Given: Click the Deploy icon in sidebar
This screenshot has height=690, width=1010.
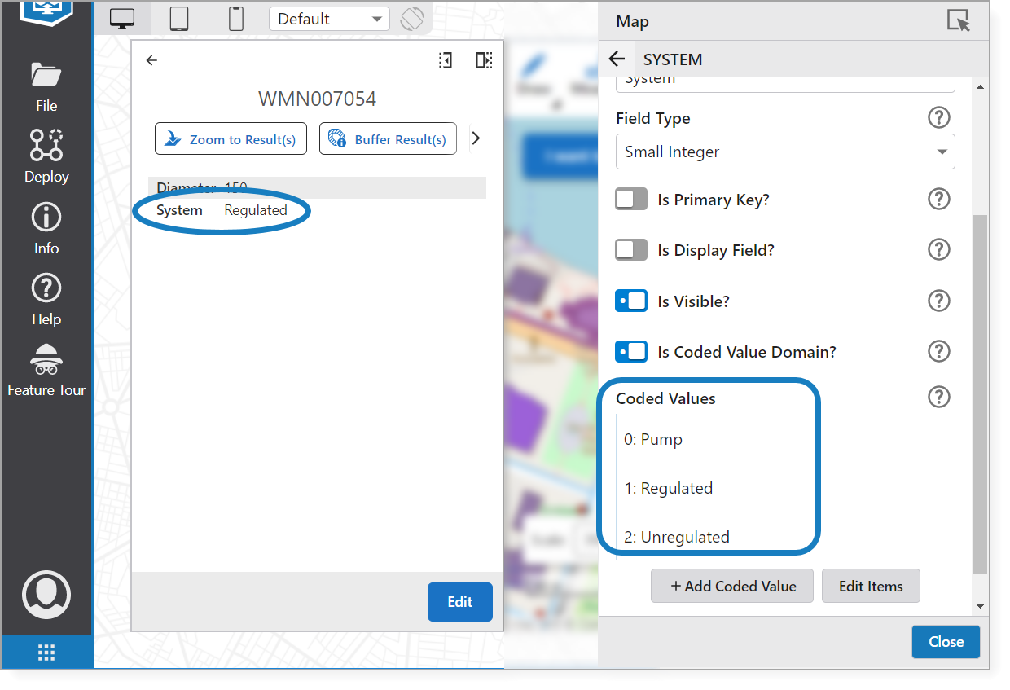Looking at the screenshot, I should click(x=46, y=155).
